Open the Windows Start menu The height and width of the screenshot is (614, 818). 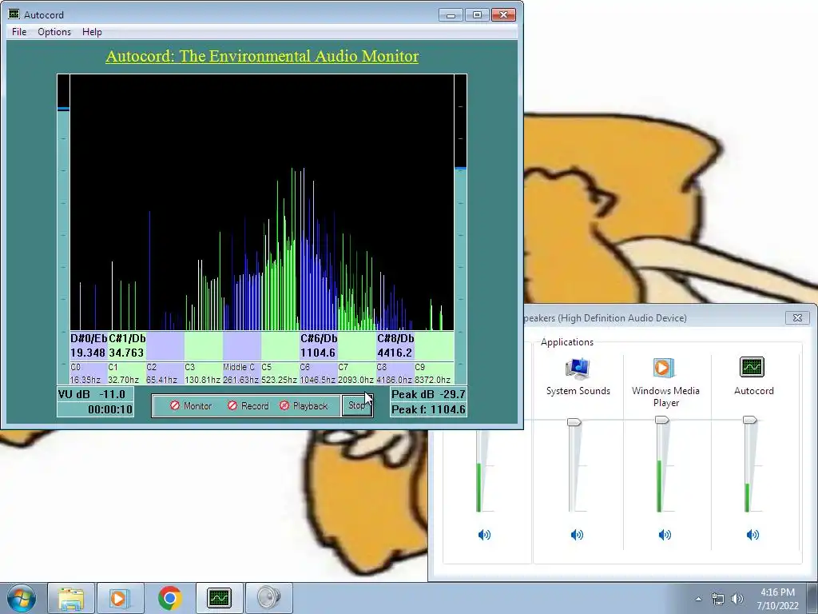pyautogui.click(x=22, y=598)
